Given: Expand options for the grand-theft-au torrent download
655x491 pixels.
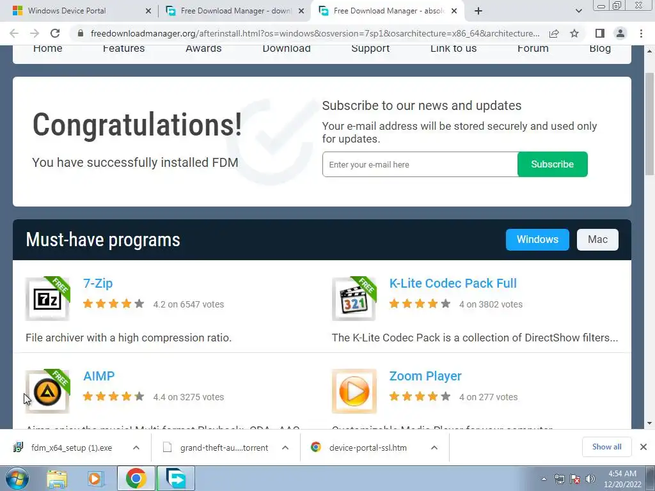Looking at the screenshot, I should [285, 448].
